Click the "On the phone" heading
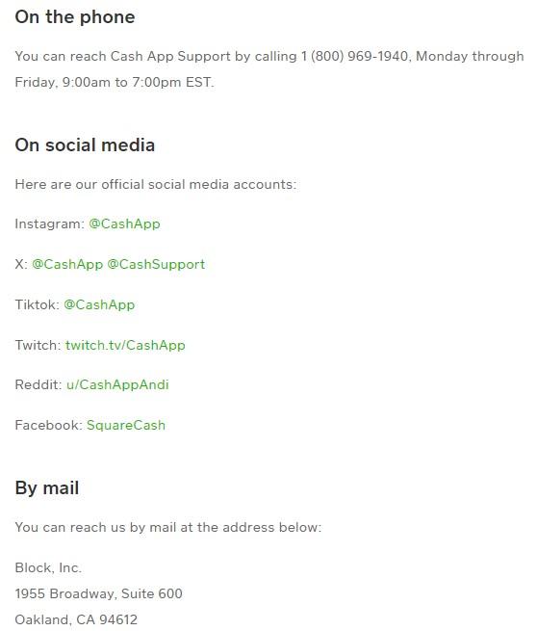The image size is (537, 631). coord(75,17)
